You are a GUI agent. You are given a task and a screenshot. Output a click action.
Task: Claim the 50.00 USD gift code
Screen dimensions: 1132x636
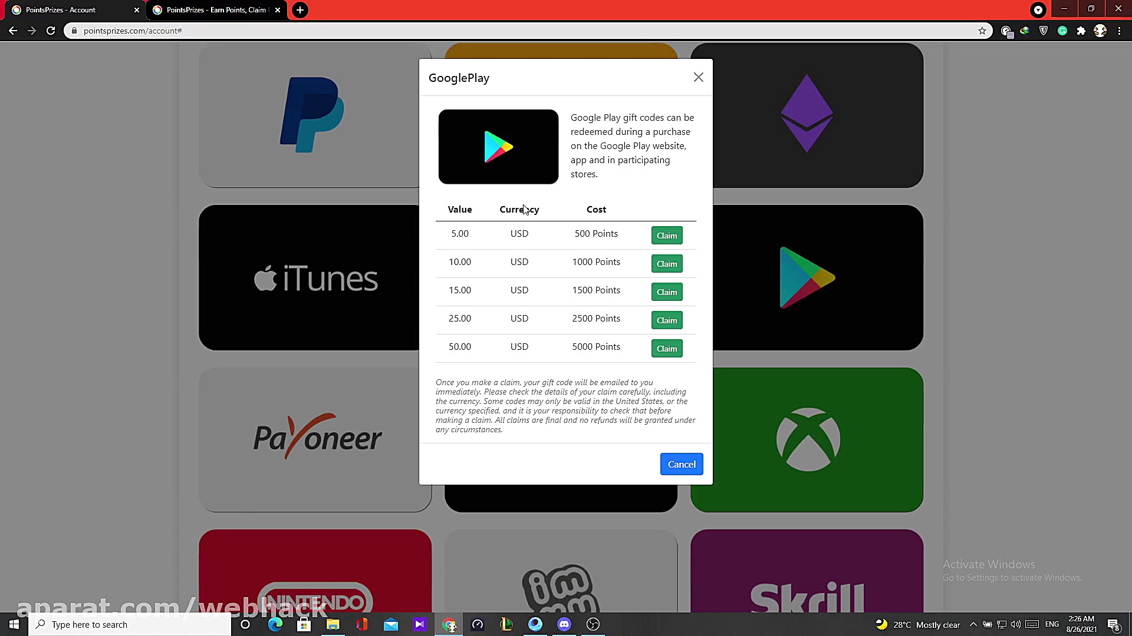[667, 349]
